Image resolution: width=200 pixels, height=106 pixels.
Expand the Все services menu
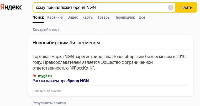[142, 17]
